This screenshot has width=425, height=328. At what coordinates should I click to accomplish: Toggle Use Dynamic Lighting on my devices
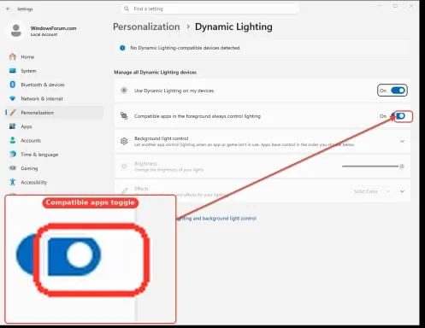pos(398,91)
